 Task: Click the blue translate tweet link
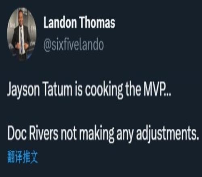[23, 156]
